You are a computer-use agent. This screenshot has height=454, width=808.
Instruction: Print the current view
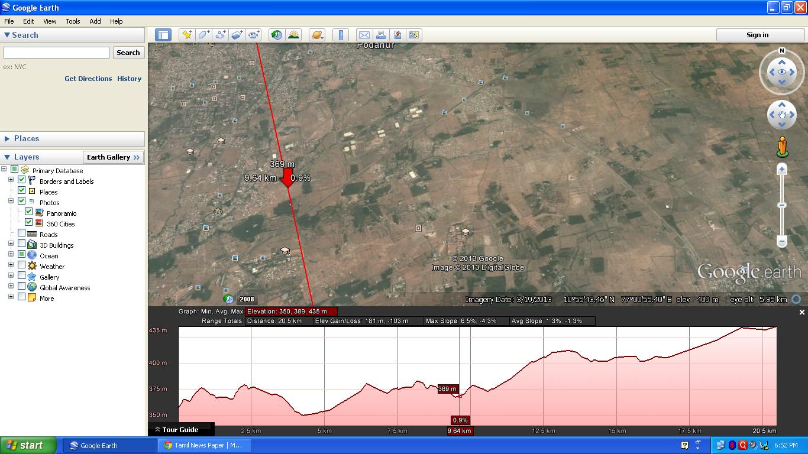tap(380, 35)
